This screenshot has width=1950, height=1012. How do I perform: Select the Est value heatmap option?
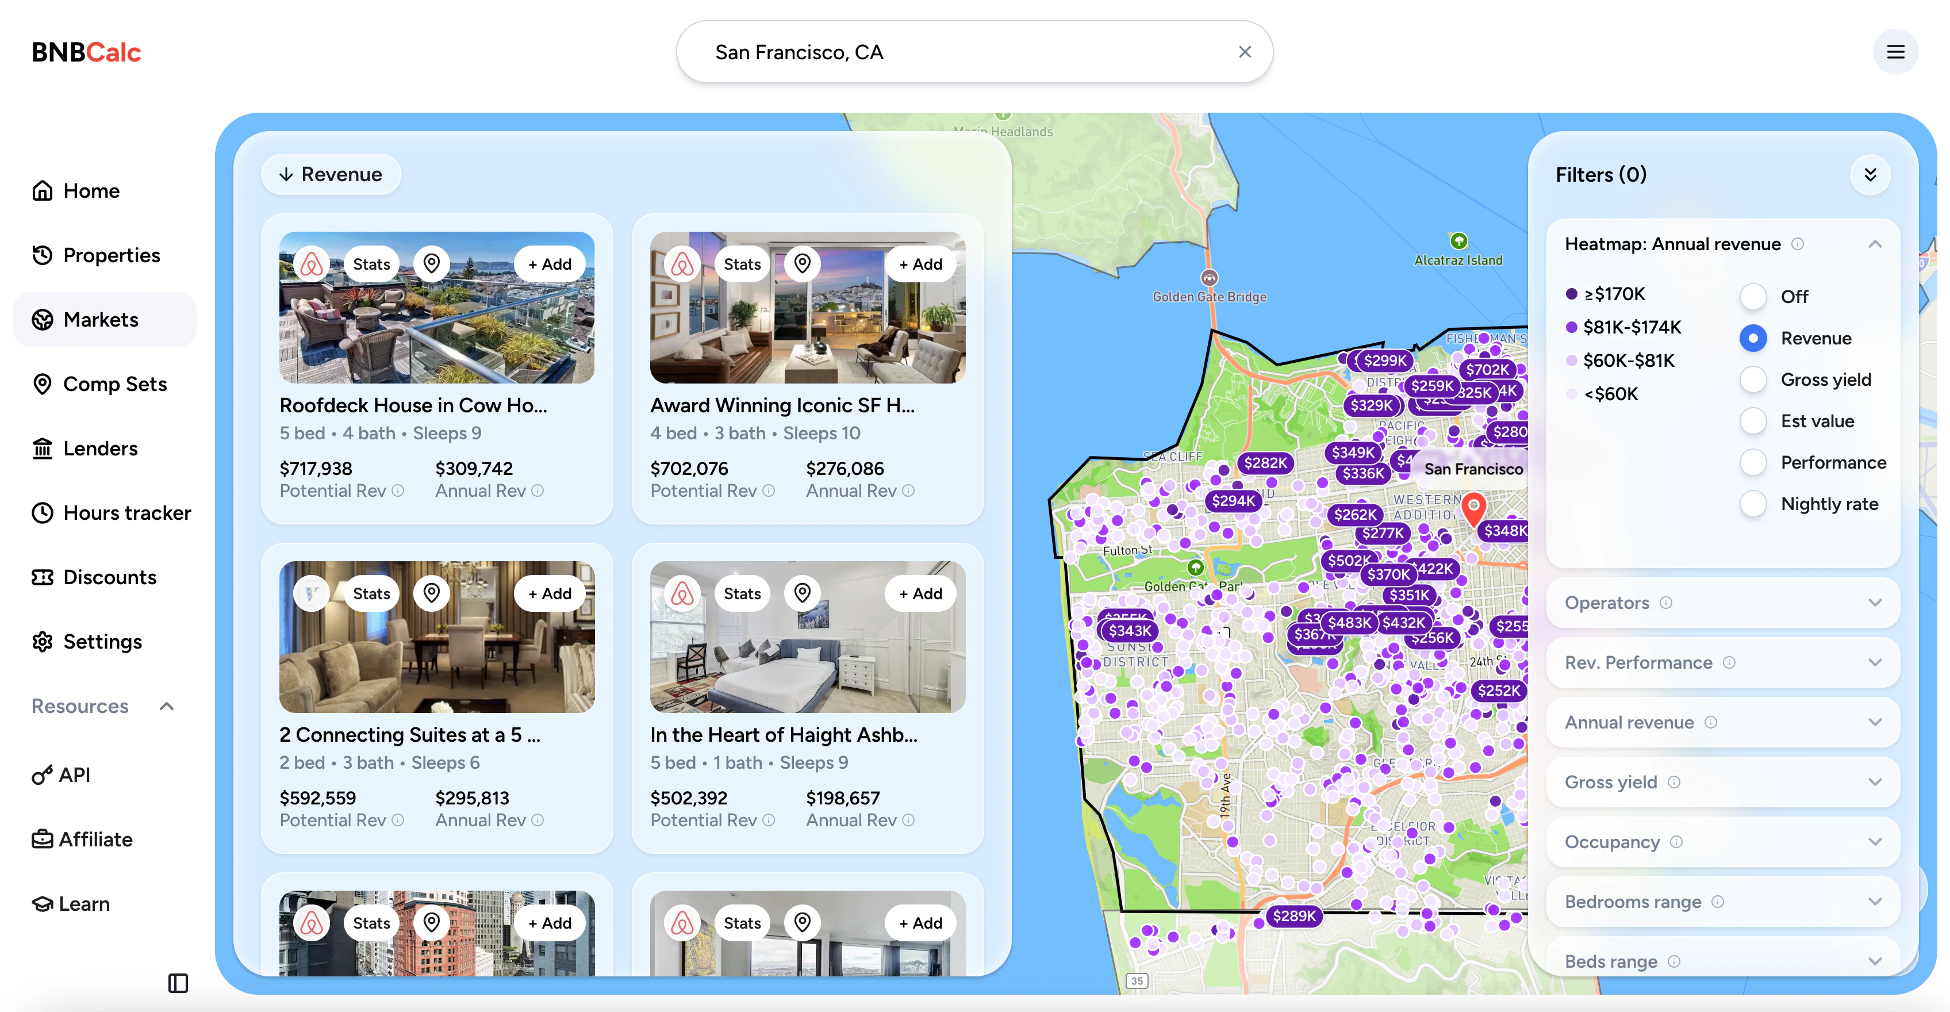(1753, 421)
